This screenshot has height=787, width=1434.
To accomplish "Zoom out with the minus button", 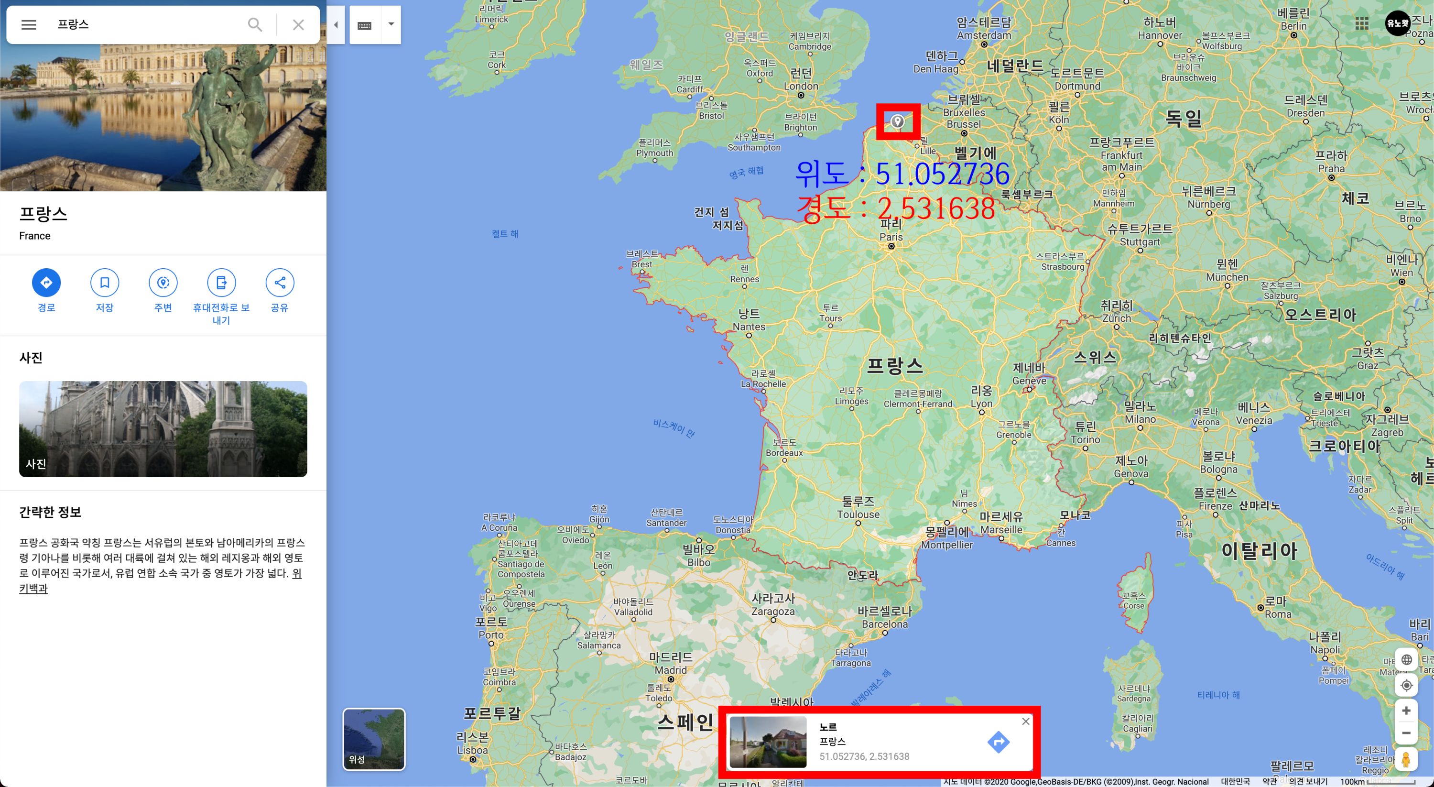I will point(1406,732).
